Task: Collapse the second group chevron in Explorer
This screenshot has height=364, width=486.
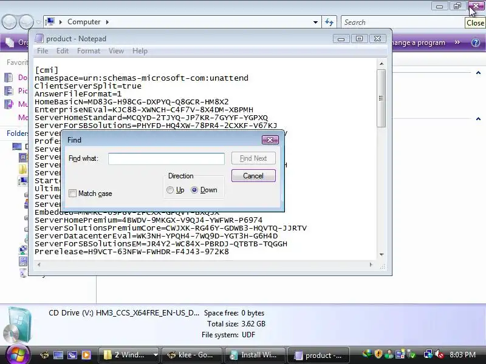Action: [x=478, y=119]
